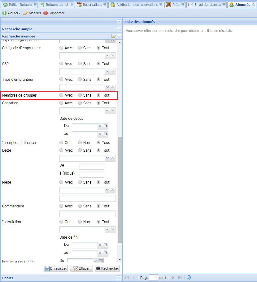Clear the Catégorie d'emprunteur field
Screen dimensions: 257x282
point(113,55)
